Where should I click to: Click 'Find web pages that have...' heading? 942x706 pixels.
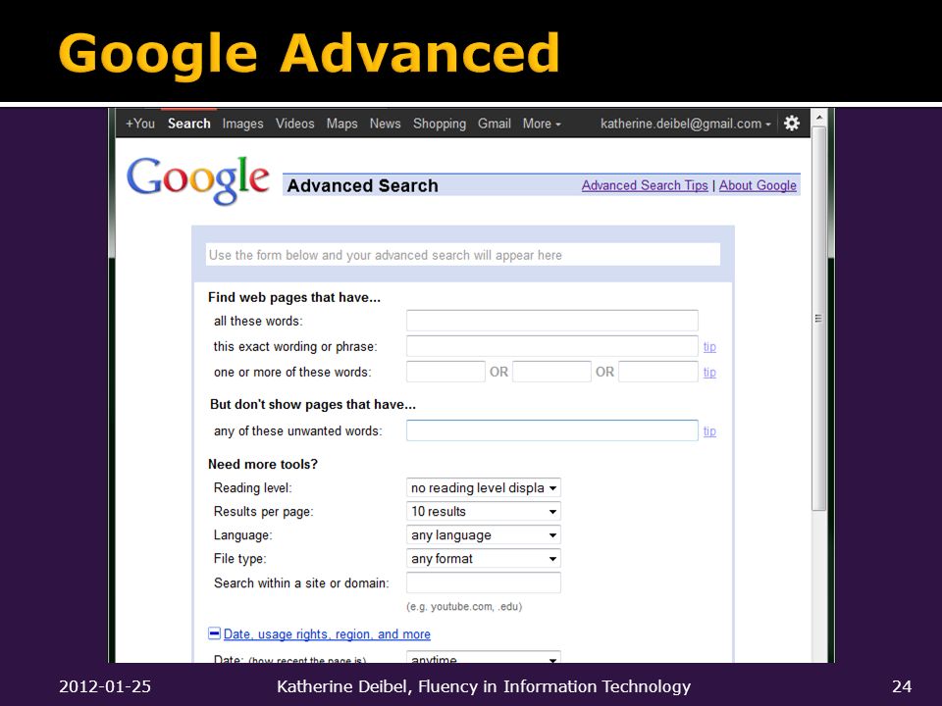click(x=294, y=297)
